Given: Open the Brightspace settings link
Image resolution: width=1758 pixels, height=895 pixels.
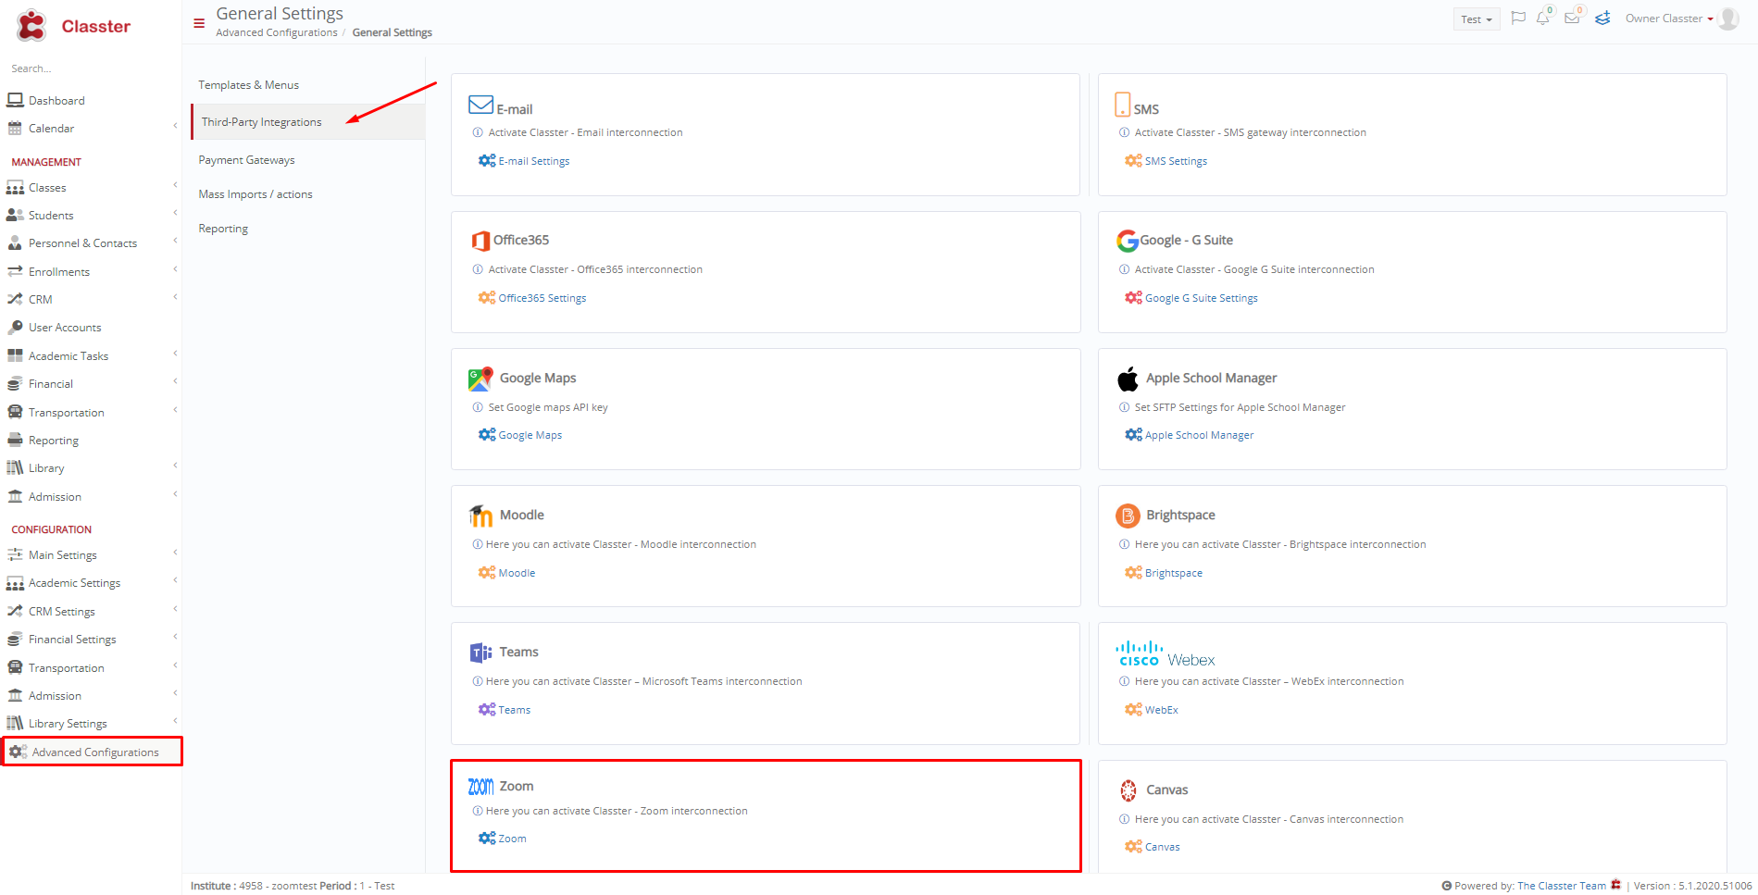Looking at the screenshot, I should [x=1174, y=573].
